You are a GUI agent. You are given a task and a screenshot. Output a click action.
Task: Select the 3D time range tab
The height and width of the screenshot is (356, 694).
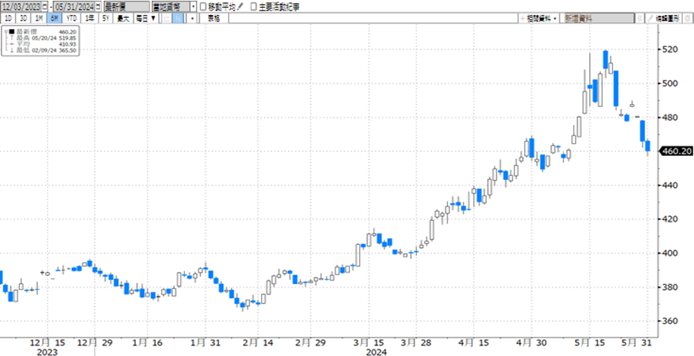point(23,18)
